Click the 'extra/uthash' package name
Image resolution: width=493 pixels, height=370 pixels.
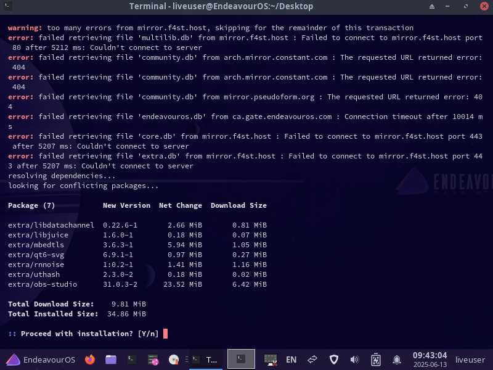click(34, 274)
